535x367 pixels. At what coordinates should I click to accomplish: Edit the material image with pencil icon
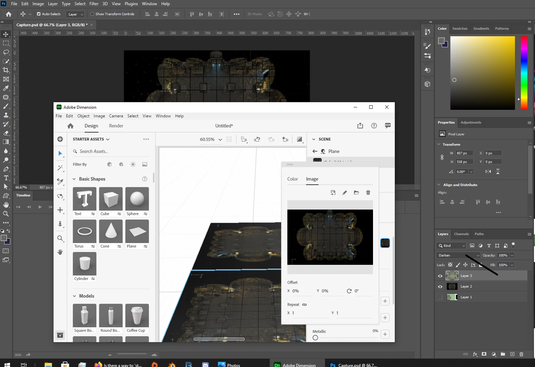pos(344,193)
